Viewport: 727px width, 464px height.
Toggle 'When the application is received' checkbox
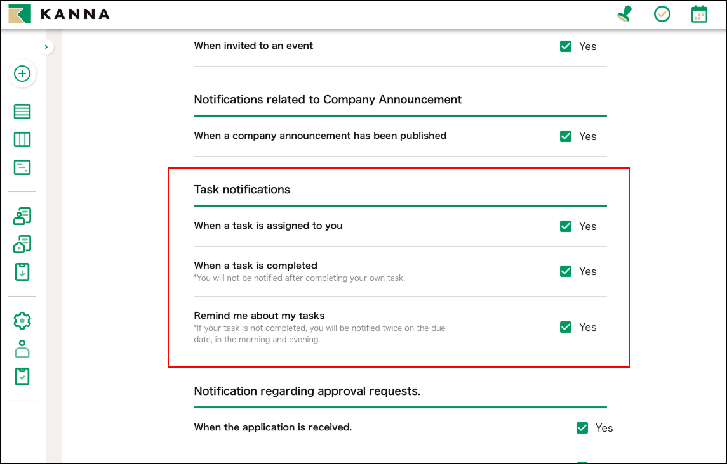click(582, 428)
